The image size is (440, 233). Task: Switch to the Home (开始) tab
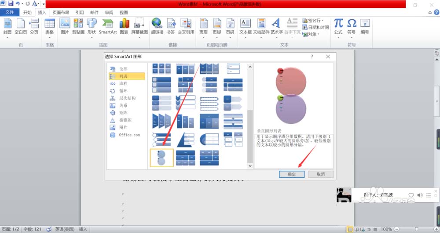[27, 12]
